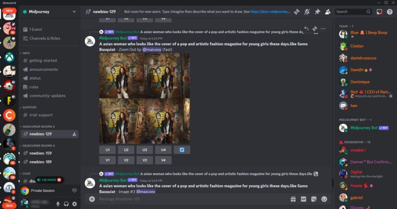This screenshot has height=209, width=397.
Task: Open the Xbox server icon
Action: [x=9, y=57]
